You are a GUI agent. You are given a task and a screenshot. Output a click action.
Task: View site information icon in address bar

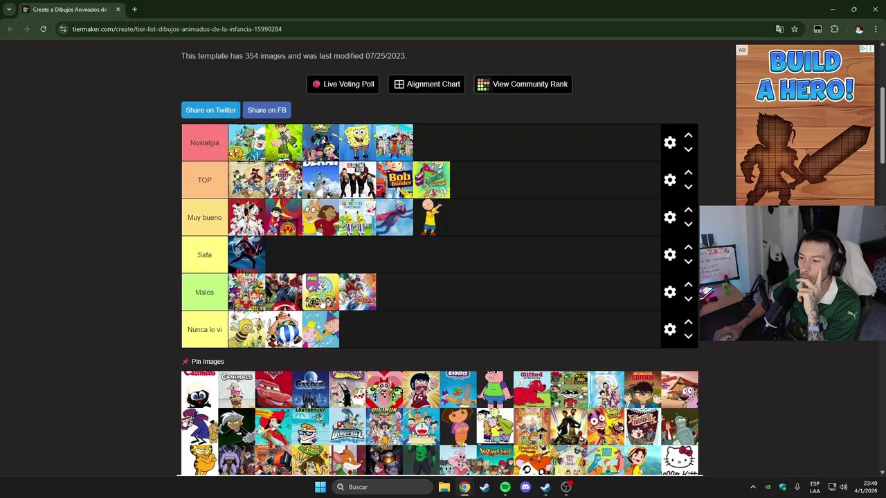click(x=63, y=29)
